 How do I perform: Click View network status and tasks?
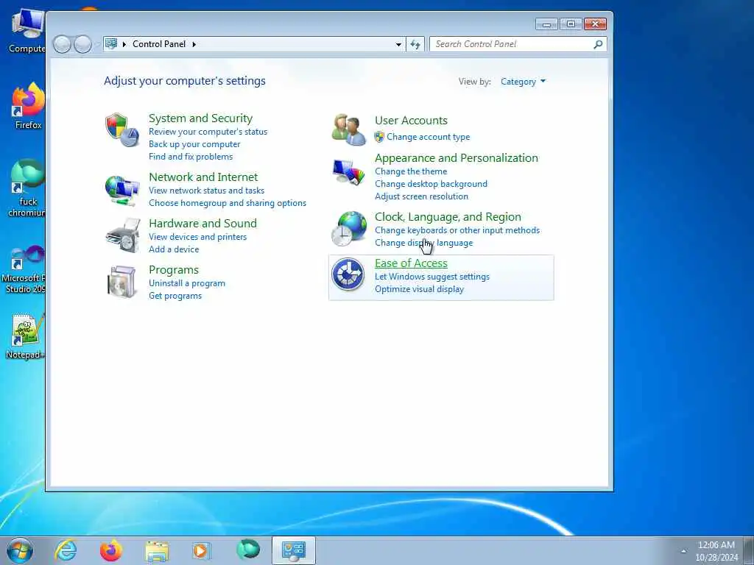pyautogui.click(x=206, y=191)
